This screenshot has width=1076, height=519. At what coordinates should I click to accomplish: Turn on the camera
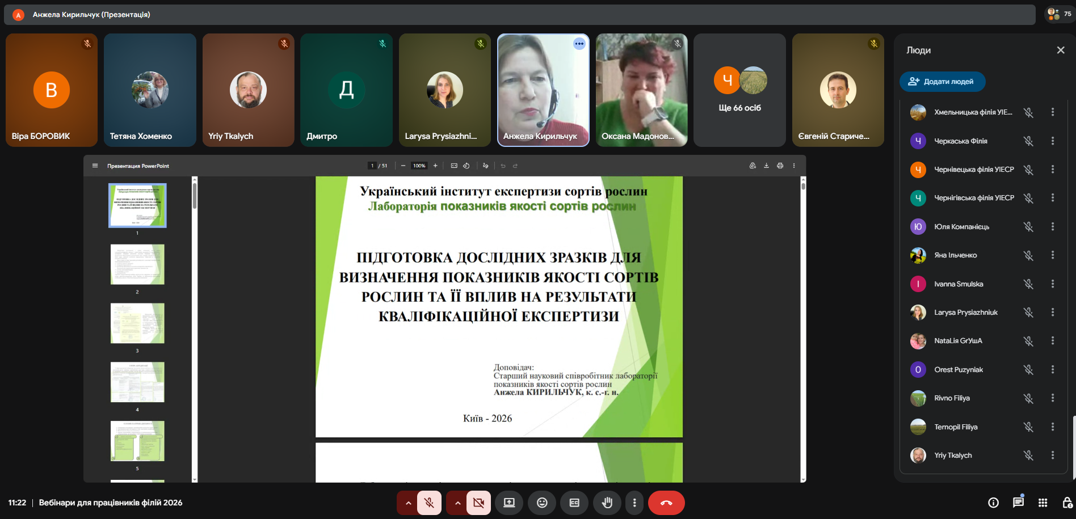[478, 503]
